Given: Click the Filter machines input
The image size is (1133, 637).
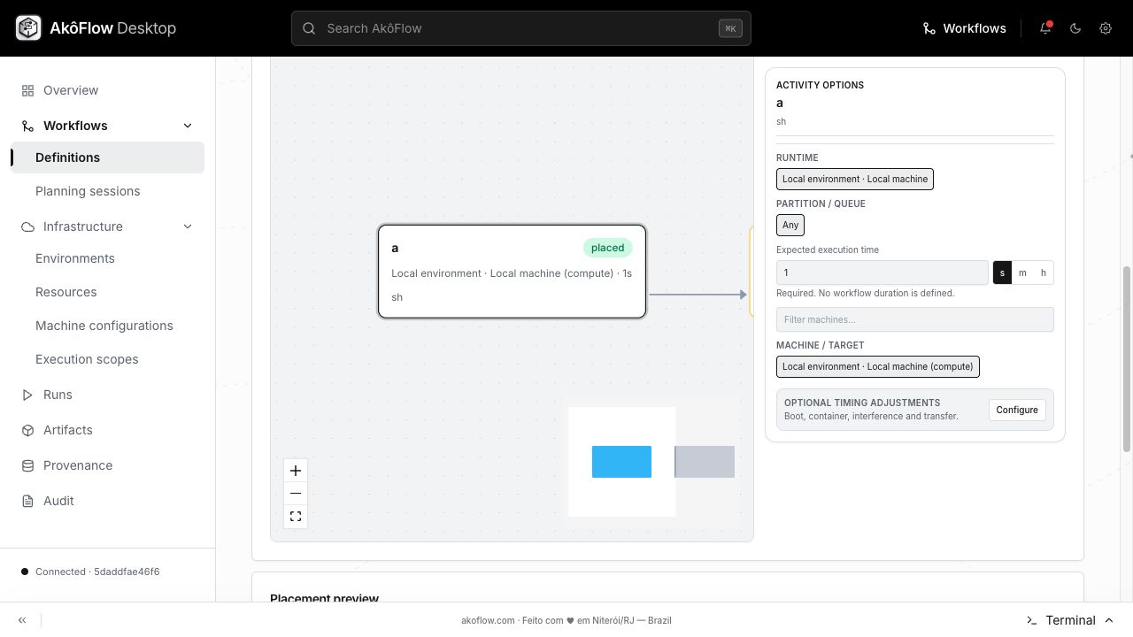Looking at the screenshot, I should [x=915, y=319].
